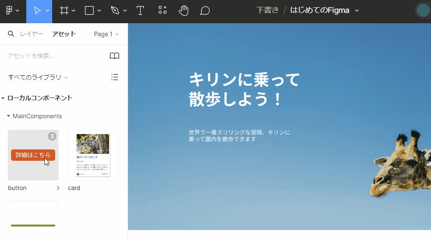The width and height of the screenshot is (431, 242).
Task: Click the variants count badge 3
Action: (52, 136)
